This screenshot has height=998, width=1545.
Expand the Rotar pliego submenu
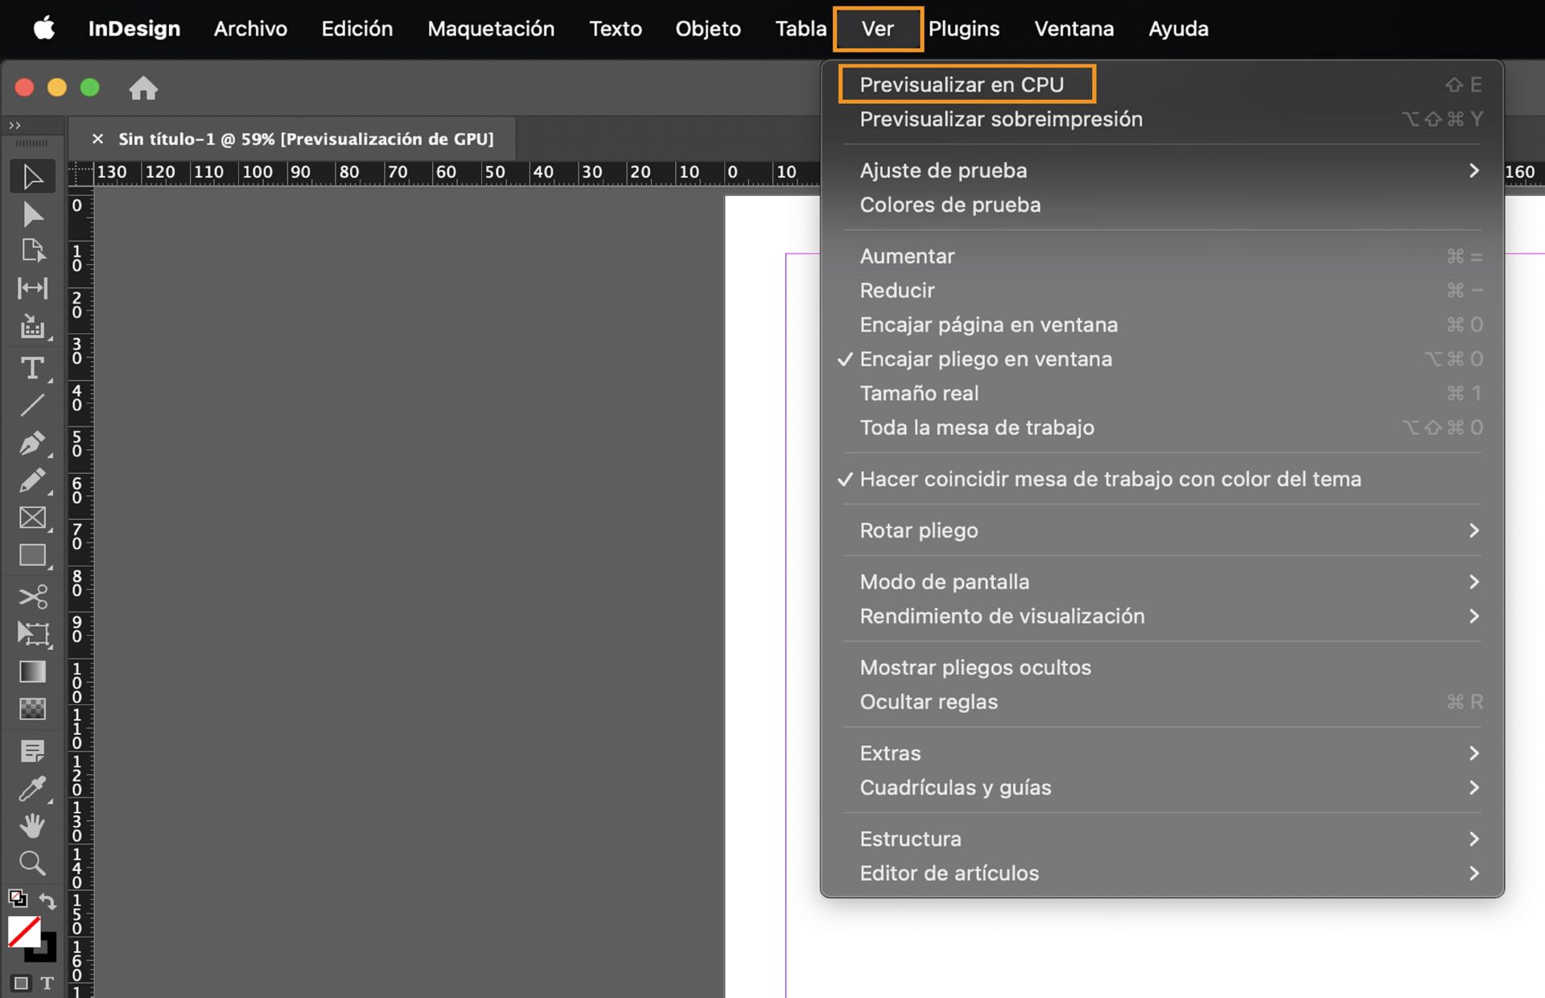click(x=919, y=530)
